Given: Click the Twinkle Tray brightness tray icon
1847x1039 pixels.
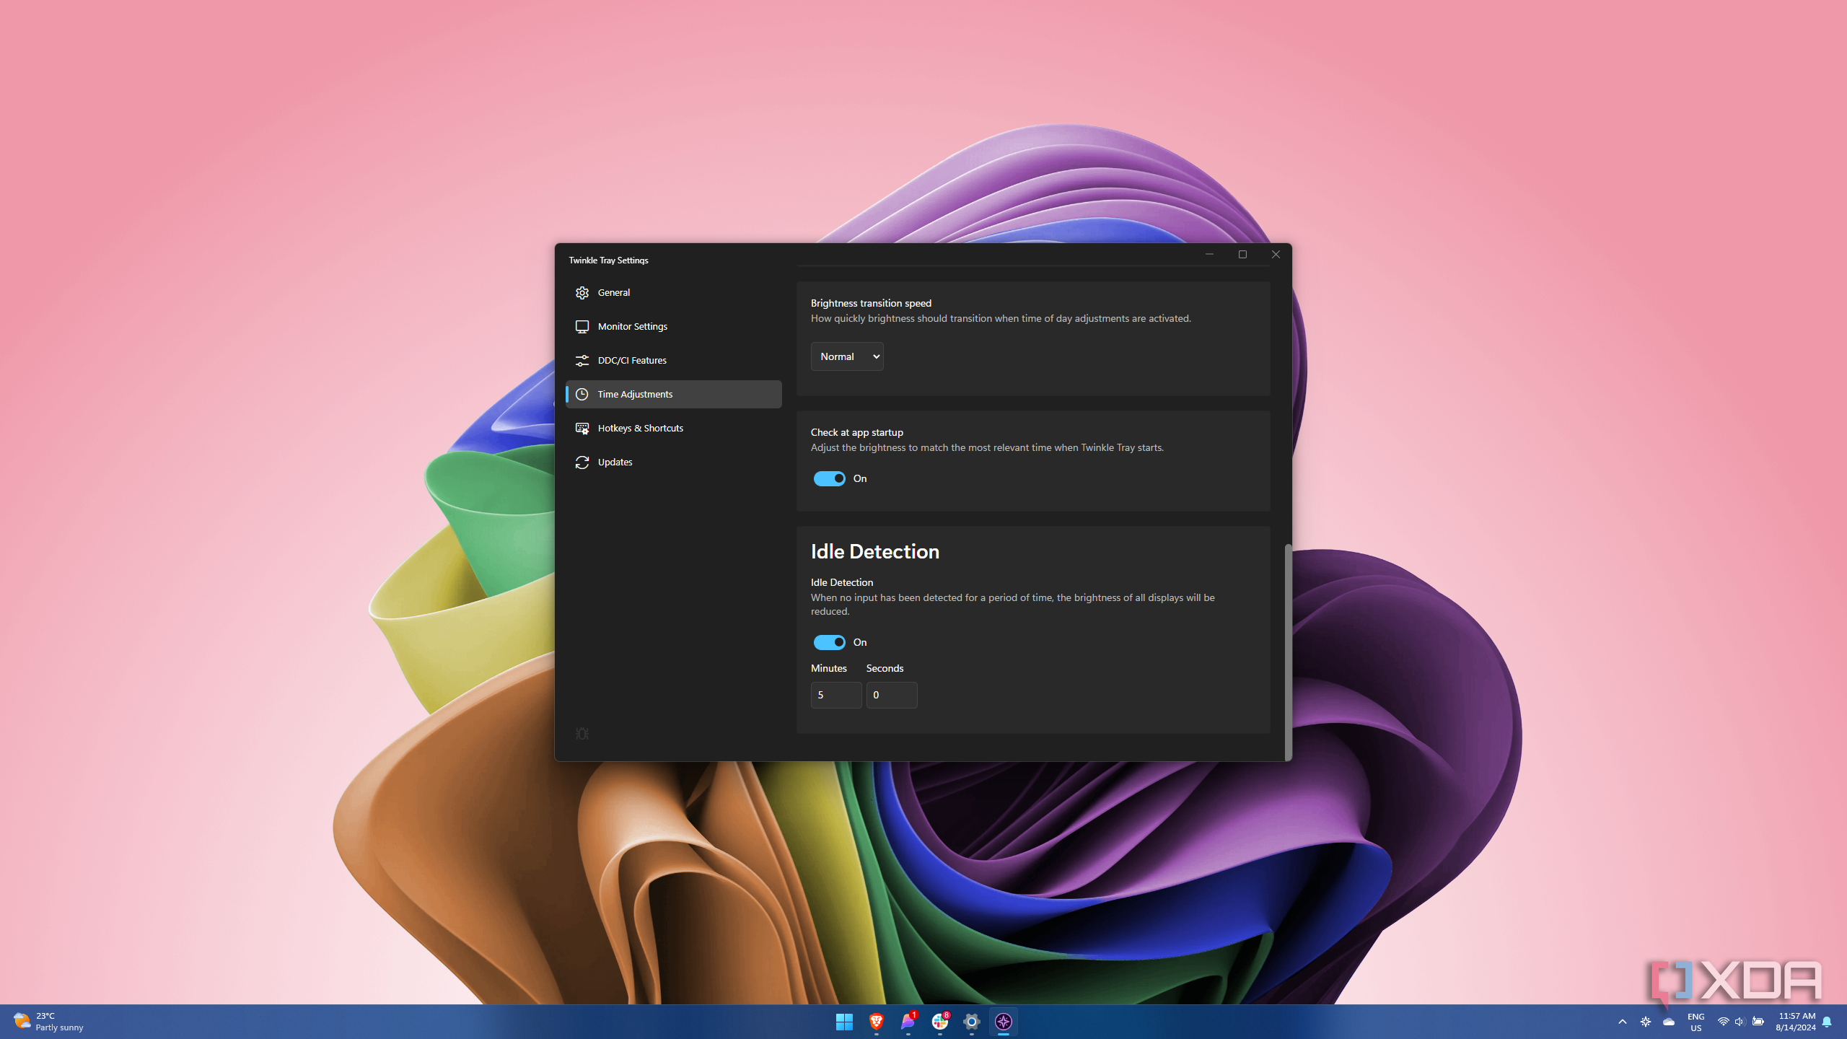Looking at the screenshot, I should pos(1645,1022).
